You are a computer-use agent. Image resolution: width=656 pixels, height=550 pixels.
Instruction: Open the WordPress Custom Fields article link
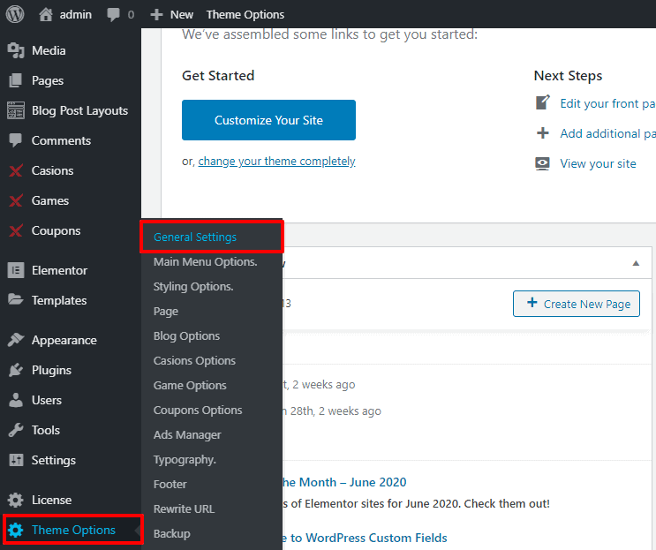pos(365,538)
